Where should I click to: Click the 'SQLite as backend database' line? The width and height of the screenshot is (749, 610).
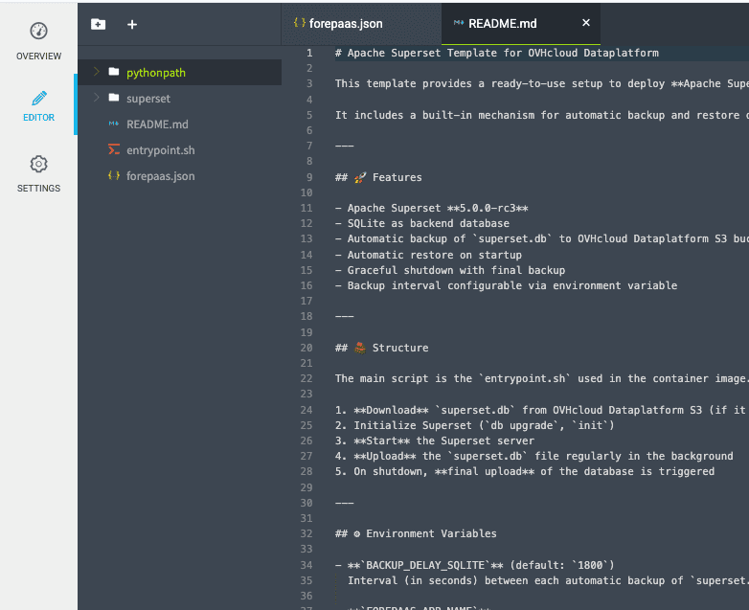tap(422, 223)
